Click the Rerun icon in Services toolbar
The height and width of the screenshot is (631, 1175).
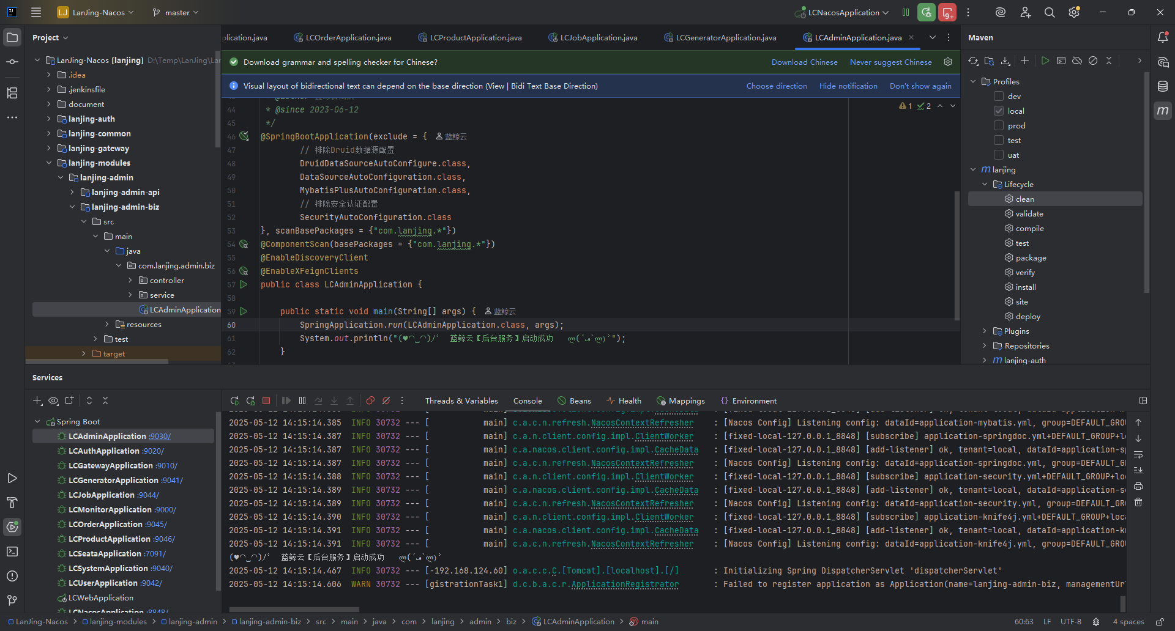(234, 400)
